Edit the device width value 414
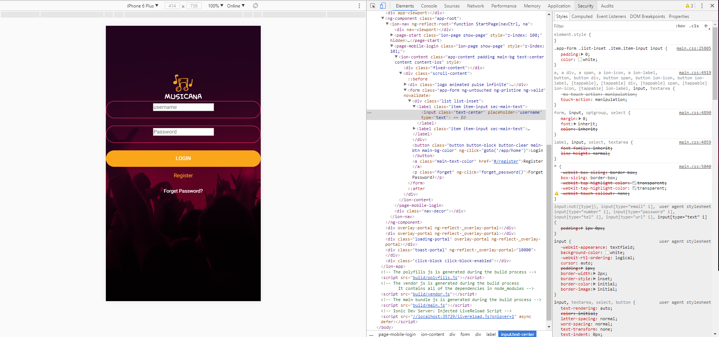 (172, 6)
